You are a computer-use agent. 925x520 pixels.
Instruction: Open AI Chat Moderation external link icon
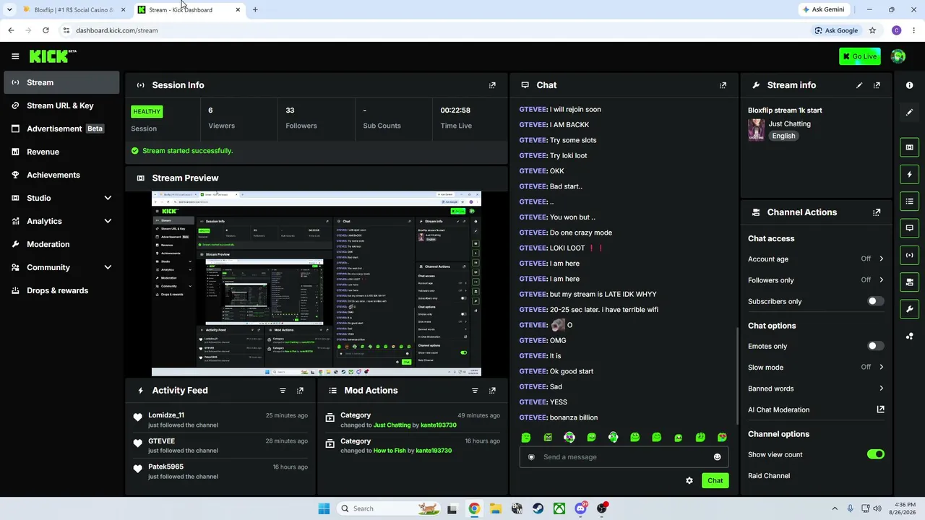pos(880,409)
